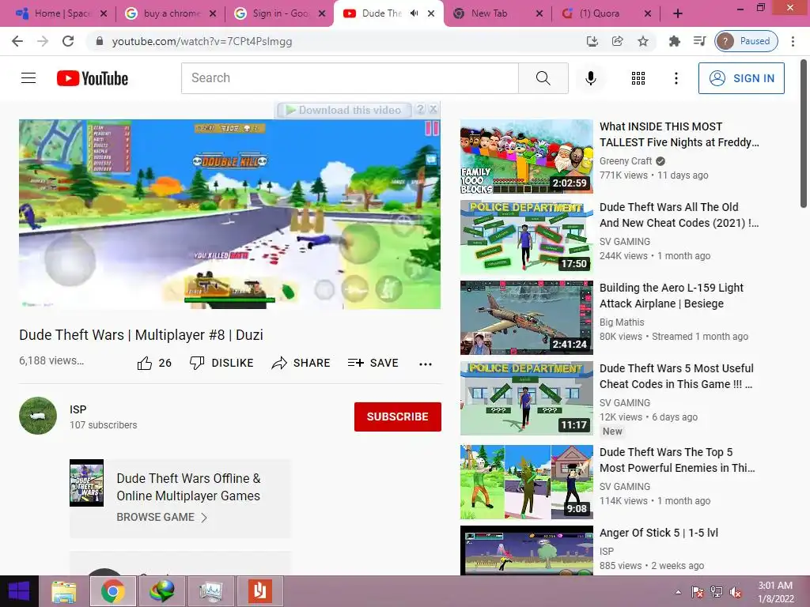This screenshot has height=607, width=810.
Task: Subscribe to the ISP channel
Action: (x=397, y=417)
